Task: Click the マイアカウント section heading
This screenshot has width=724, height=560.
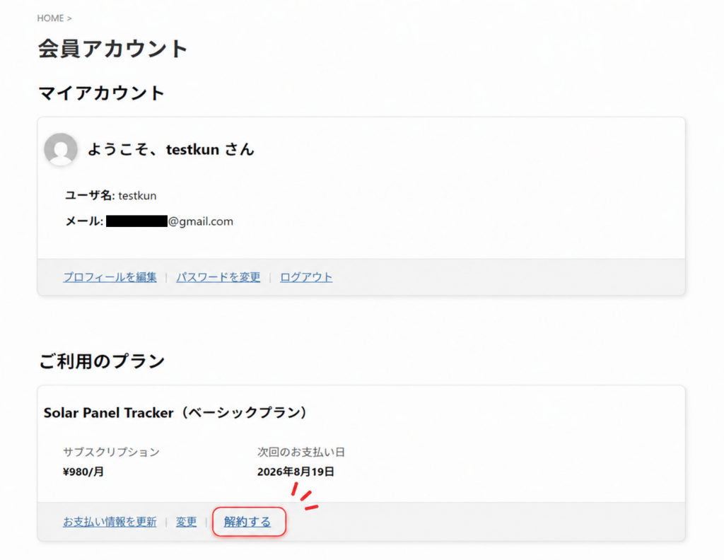Action: 102,93
